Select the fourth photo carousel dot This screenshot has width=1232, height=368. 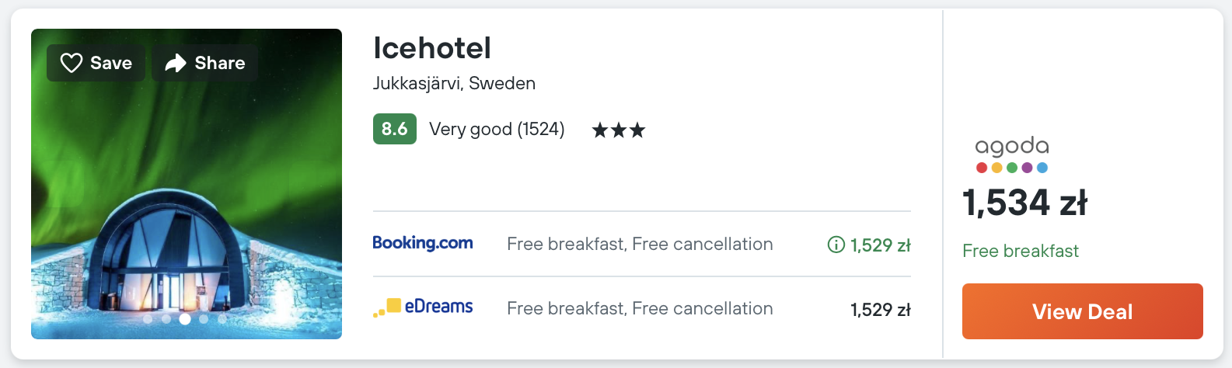[x=204, y=318]
